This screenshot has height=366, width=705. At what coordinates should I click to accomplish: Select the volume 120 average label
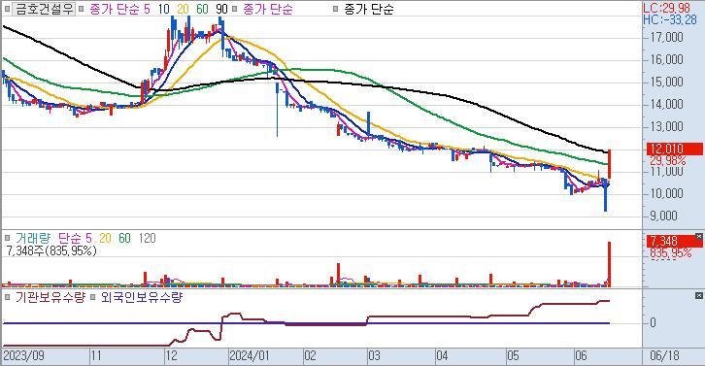147,238
